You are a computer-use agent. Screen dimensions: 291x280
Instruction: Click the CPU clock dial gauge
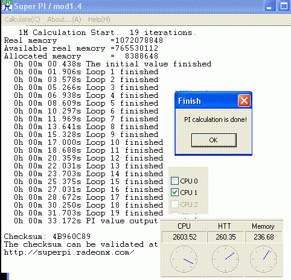pyautogui.click(x=184, y=259)
